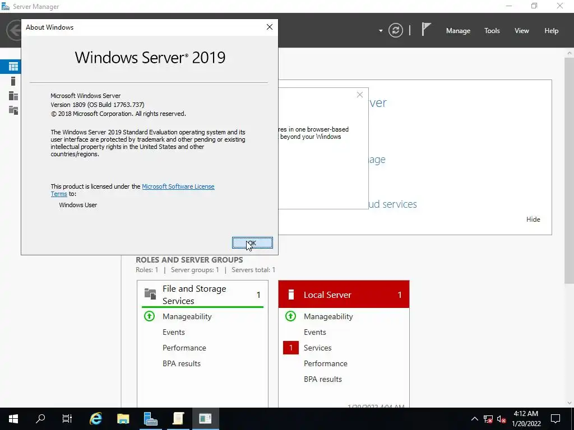Open Performance under File and Storage Services
Image resolution: width=574 pixels, height=430 pixels.
pyautogui.click(x=184, y=348)
